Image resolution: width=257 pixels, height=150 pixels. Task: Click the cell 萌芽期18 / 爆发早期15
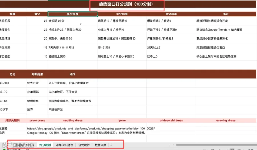pyautogui.click(x=122, y=21)
